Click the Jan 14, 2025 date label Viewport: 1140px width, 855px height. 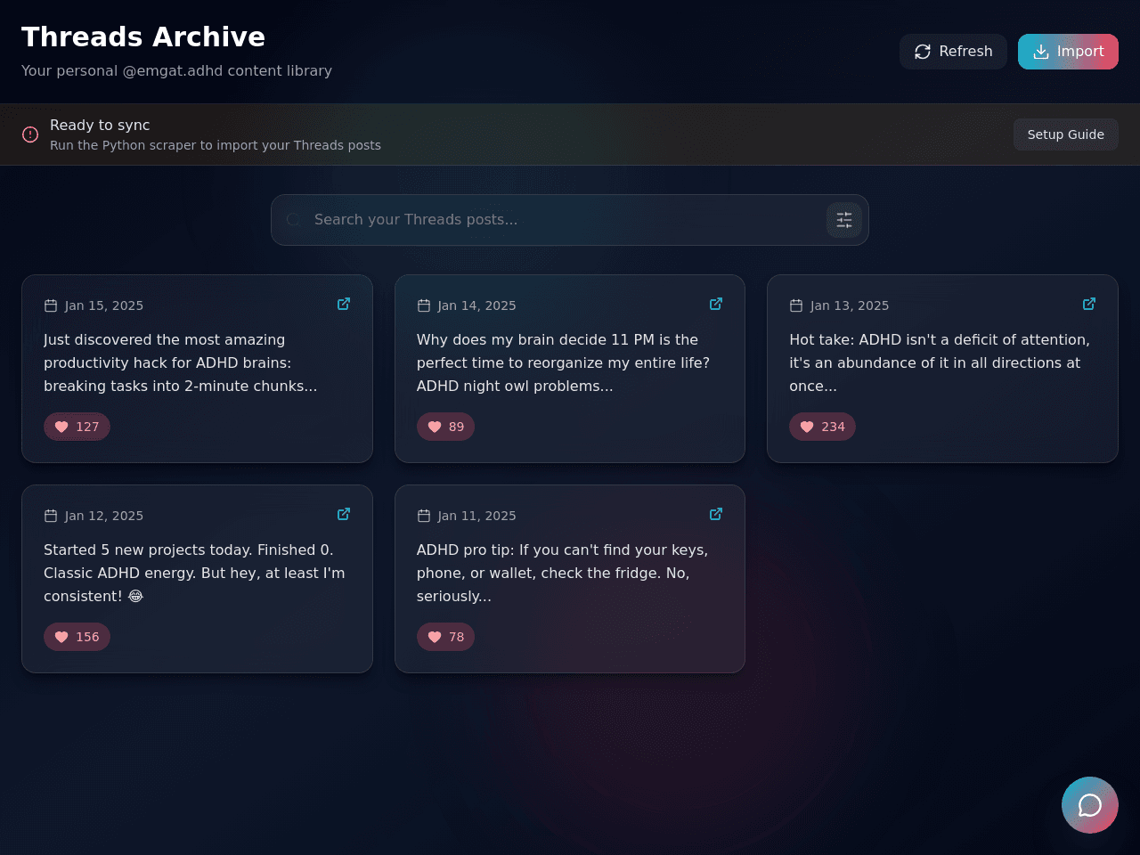[x=477, y=305]
